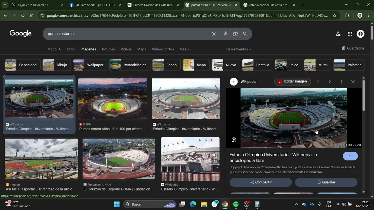Search inside image with lens icon
This screenshot has width=374, height=210.
[x=234, y=140]
